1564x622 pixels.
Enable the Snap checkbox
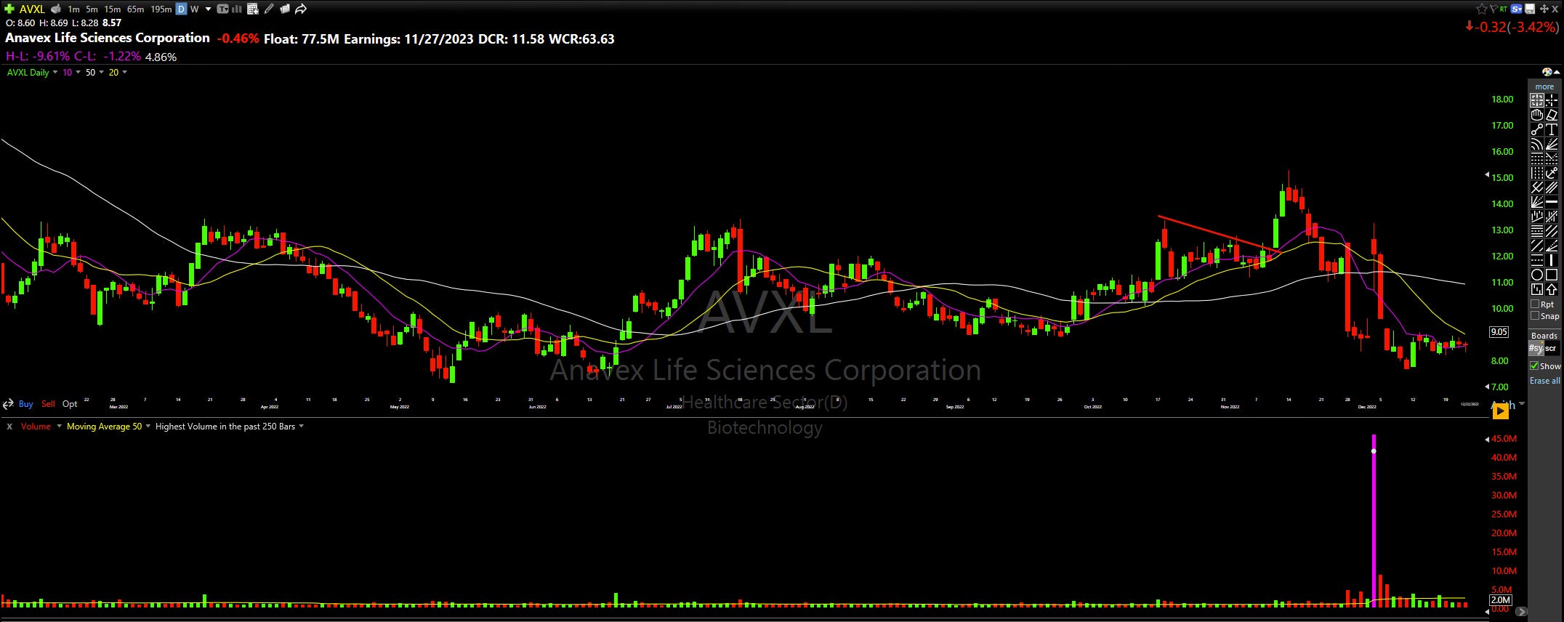click(1535, 316)
